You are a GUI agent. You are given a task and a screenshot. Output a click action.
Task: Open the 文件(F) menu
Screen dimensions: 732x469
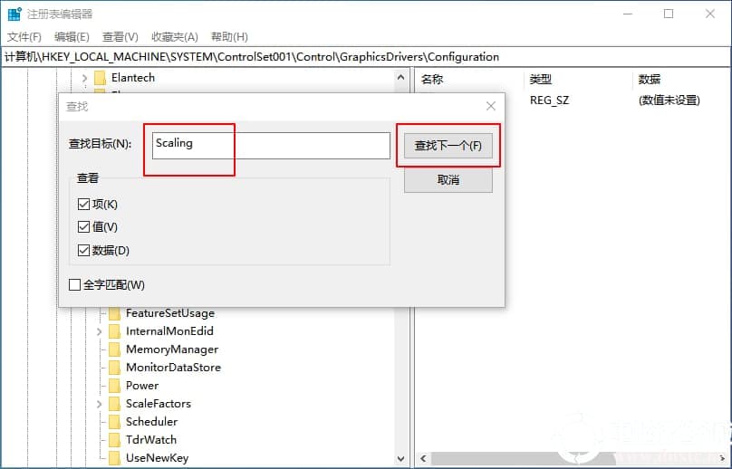[x=24, y=37]
